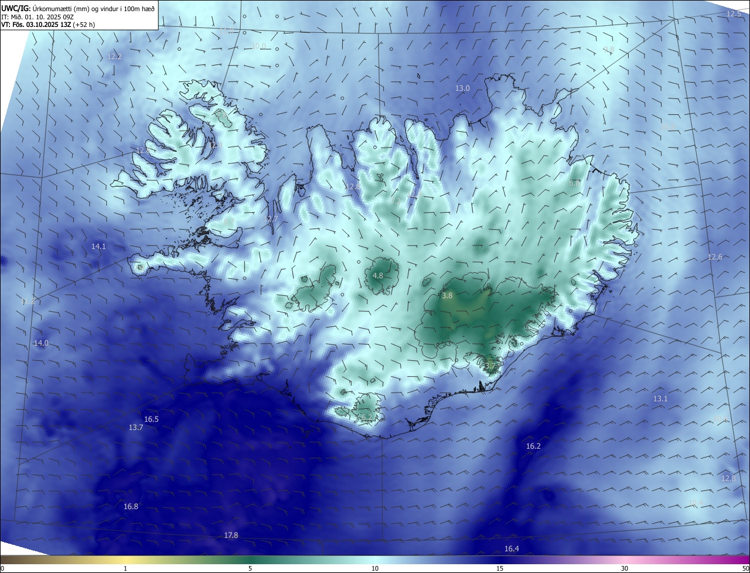Viewport: 750px width, 573px height.
Task: Click the '1' tick on the colour scale
Action: (125, 568)
